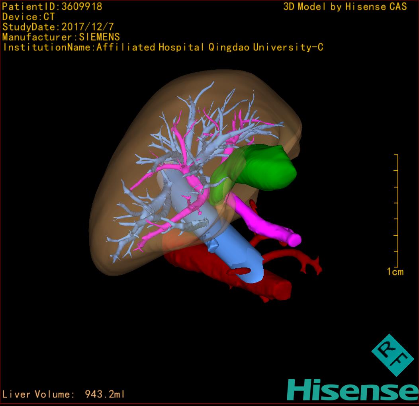Click the InstitutionName overlay text
419x406 pixels.
163,47
